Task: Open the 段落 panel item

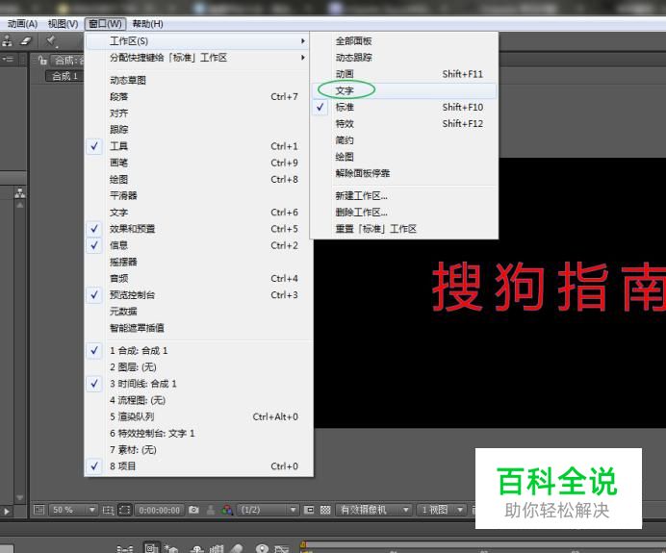Action: 199,97
